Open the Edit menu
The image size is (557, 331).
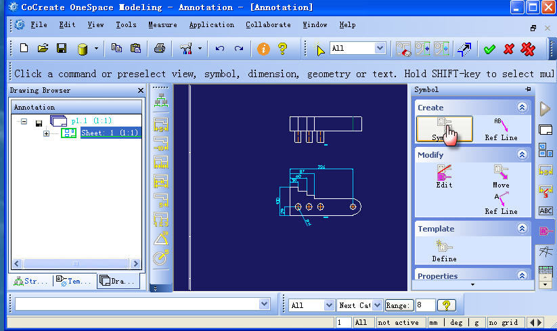(x=67, y=25)
